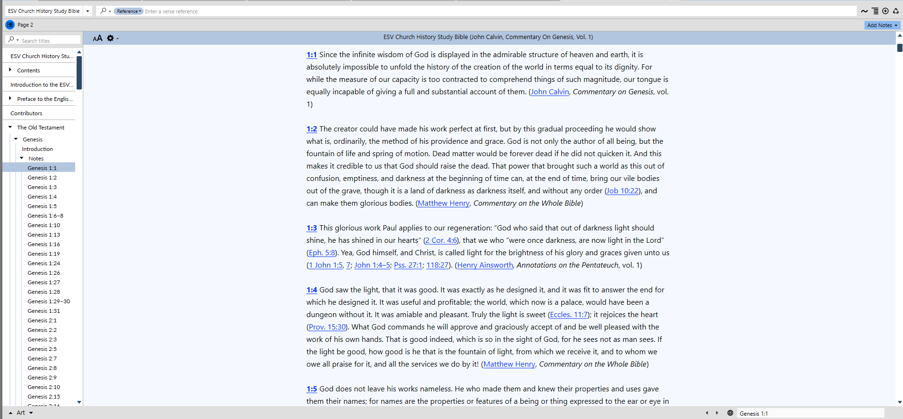Collapse The Old Testament tree node

click(10, 127)
